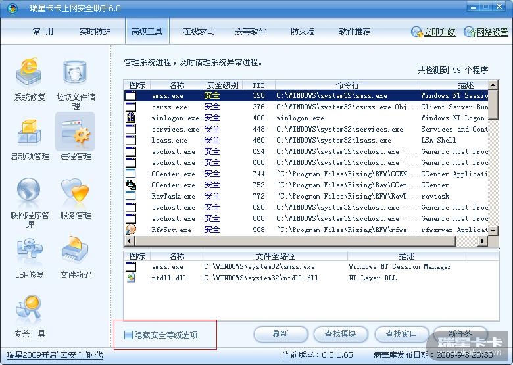Click the winlogon.exe process icon
513x365 pixels.
[x=130, y=118]
